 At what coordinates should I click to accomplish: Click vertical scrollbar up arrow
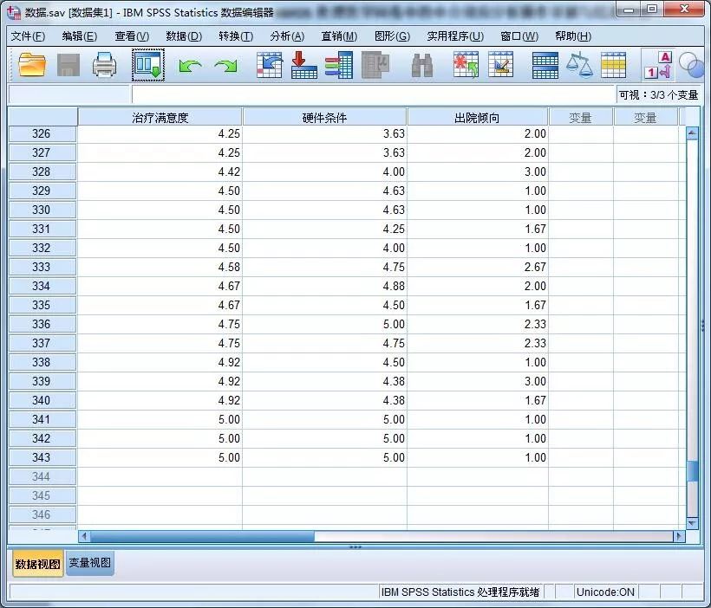coord(692,133)
